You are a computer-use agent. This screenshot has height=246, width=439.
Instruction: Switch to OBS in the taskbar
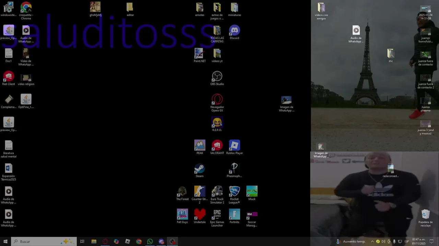click(173, 242)
